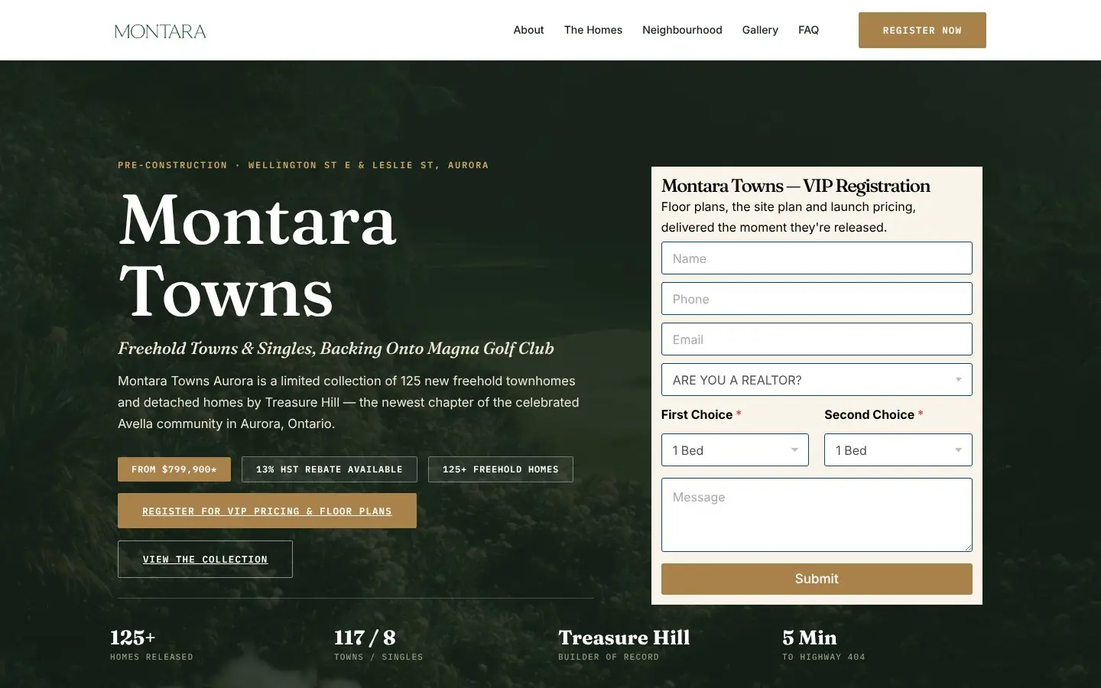
Task: Open the FAQ nav link
Action: [808, 30]
